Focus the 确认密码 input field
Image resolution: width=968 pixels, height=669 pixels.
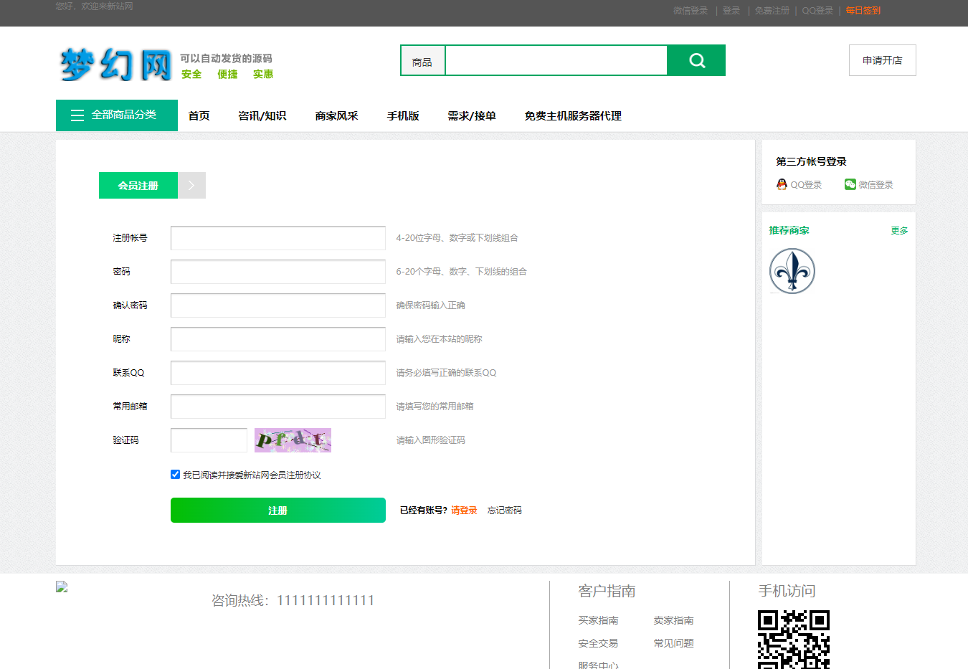click(x=278, y=305)
